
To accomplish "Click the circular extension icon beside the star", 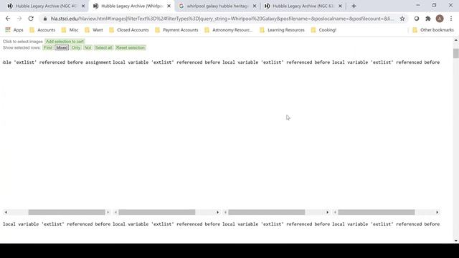I will coord(416,19).
